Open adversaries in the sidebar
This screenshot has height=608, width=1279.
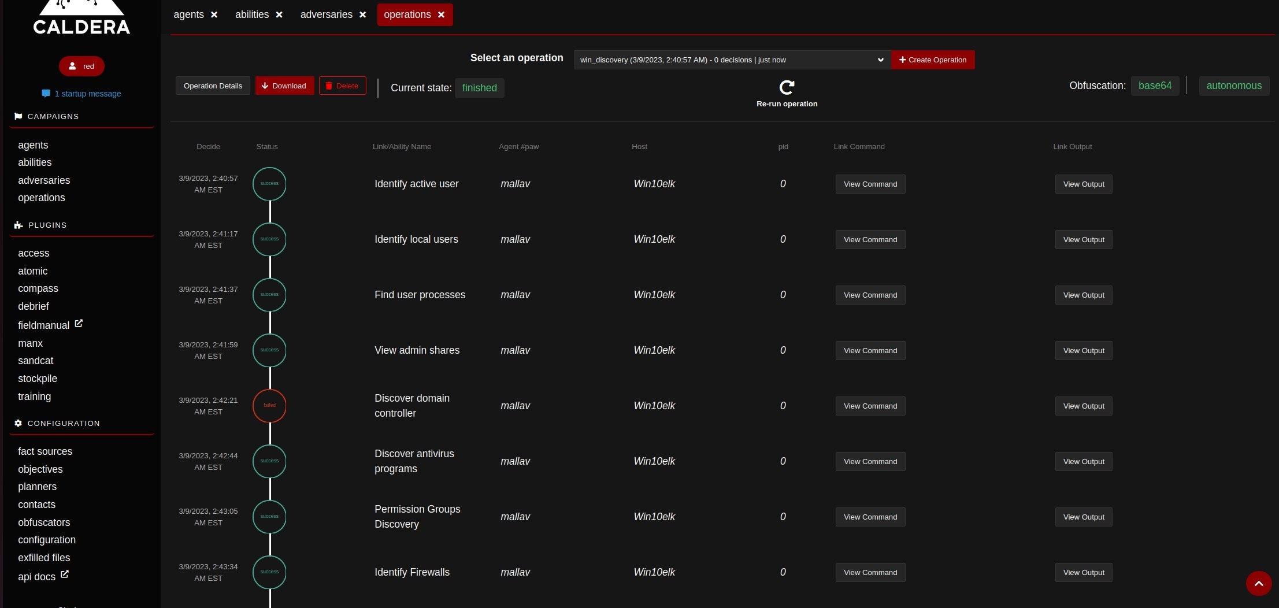click(x=44, y=180)
